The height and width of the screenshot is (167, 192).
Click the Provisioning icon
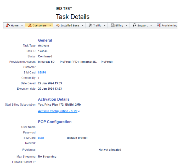pyautogui.click(x=159, y=25)
